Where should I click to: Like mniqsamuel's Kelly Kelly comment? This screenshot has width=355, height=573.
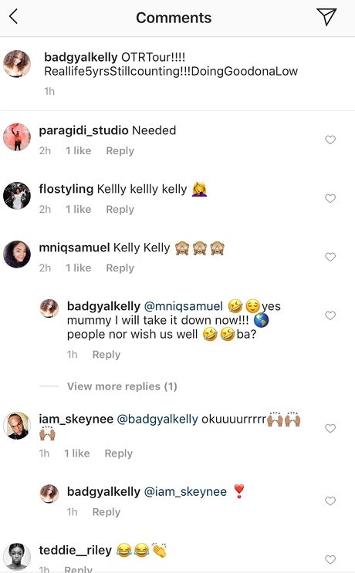330,257
